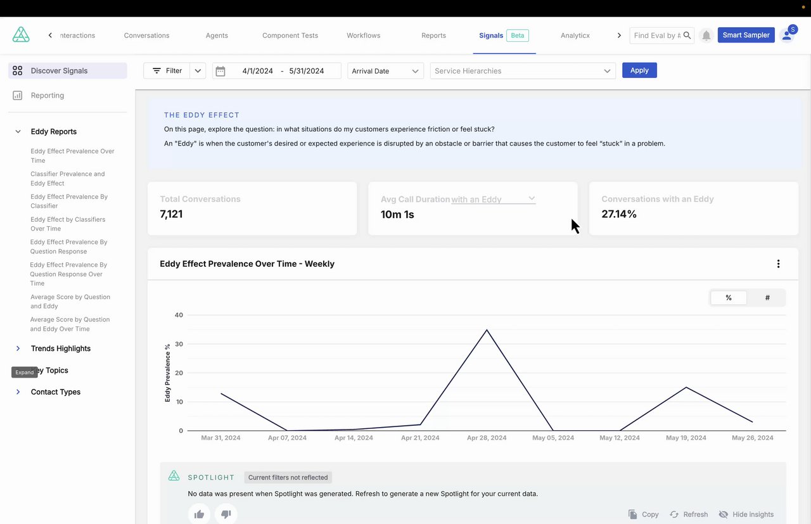This screenshot has height=524, width=811.
Task: Open the Service Hierarchies dropdown
Action: point(523,71)
